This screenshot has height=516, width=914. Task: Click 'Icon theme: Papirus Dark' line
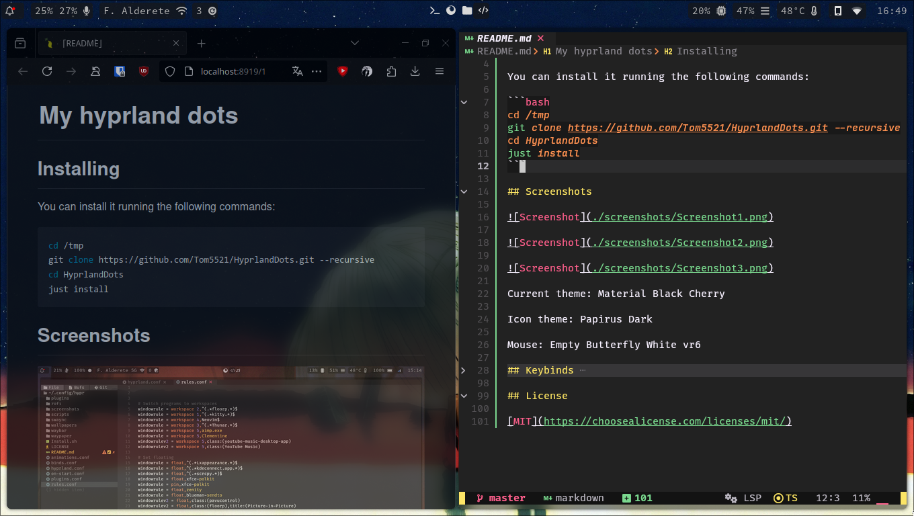[580, 319]
